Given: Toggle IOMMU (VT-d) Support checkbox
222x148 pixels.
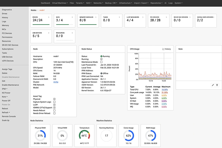Looking at the screenshot, I should pos(54,108).
